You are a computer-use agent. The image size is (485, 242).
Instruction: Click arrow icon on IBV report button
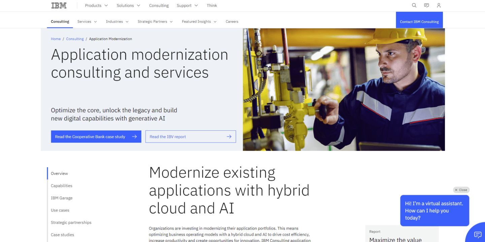coord(229,137)
